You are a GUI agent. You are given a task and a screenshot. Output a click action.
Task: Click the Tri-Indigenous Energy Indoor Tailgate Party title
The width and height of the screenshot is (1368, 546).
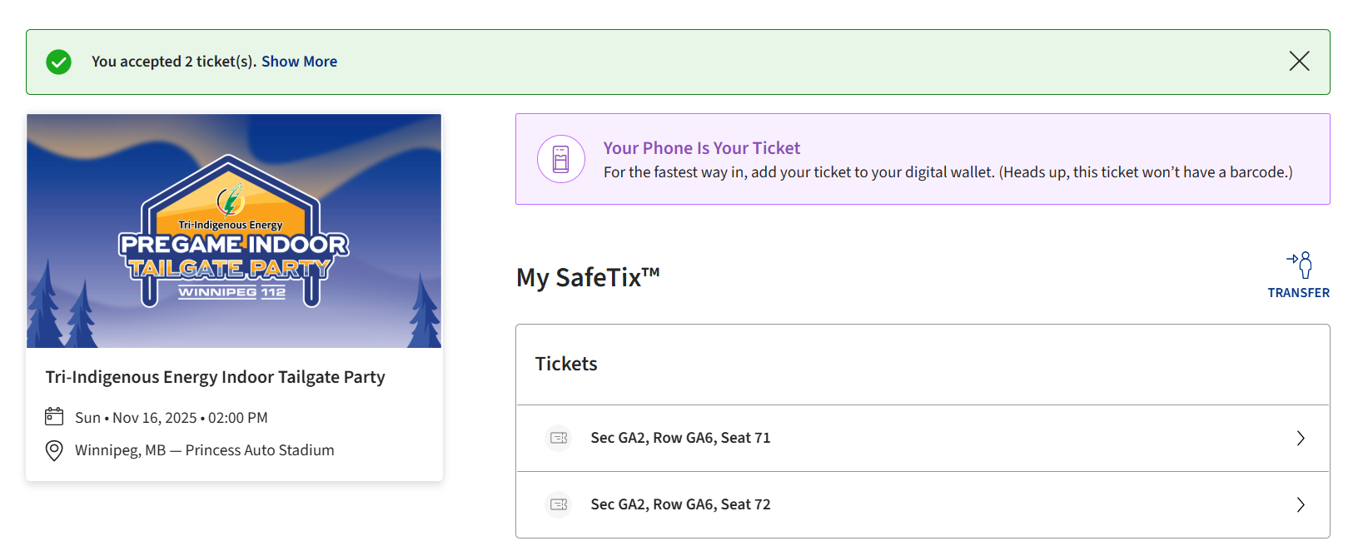coord(215,377)
